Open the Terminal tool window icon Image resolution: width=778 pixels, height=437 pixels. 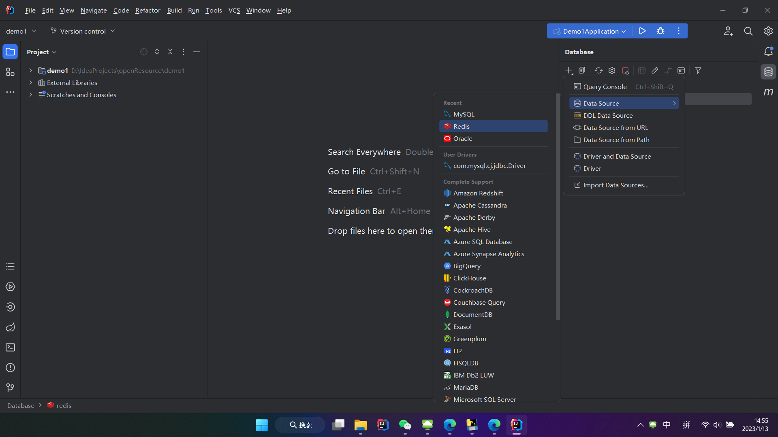point(11,348)
